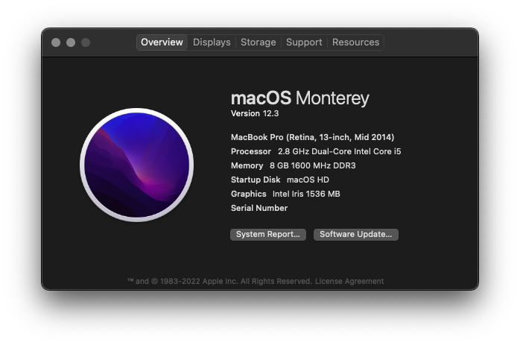Click the Version 12.3 text
The height and width of the screenshot is (345, 520).
coord(255,113)
